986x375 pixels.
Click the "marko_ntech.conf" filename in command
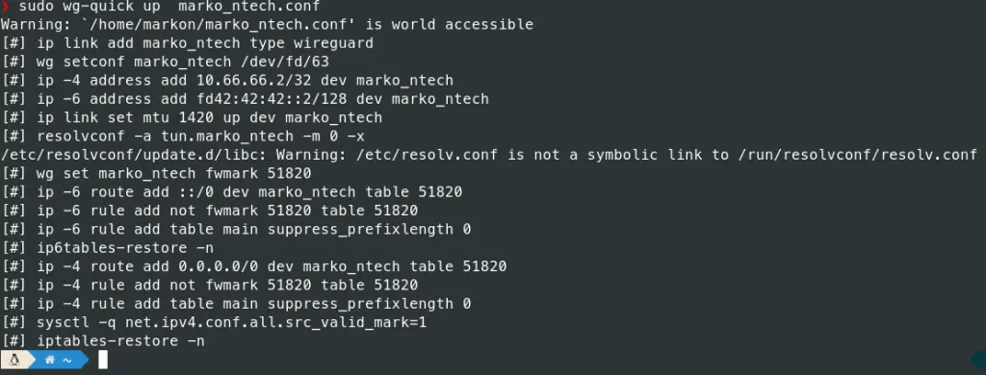click(249, 7)
